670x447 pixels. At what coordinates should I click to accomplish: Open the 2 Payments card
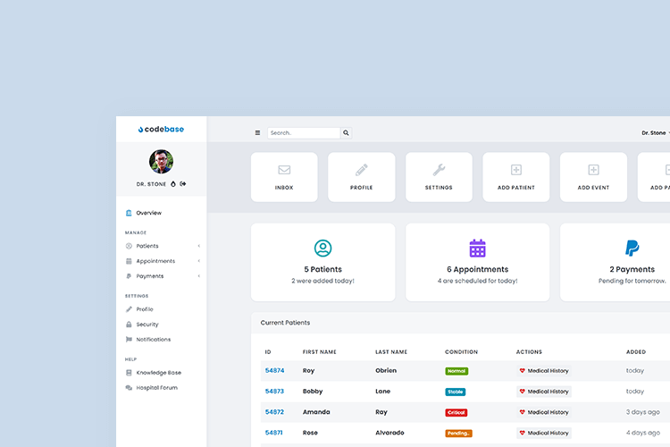tap(615, 262)
